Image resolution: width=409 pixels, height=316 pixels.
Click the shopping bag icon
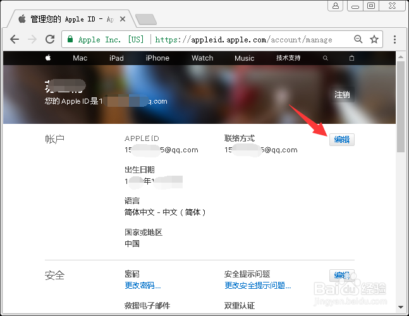pyautogui.click(x=351, y=58)
